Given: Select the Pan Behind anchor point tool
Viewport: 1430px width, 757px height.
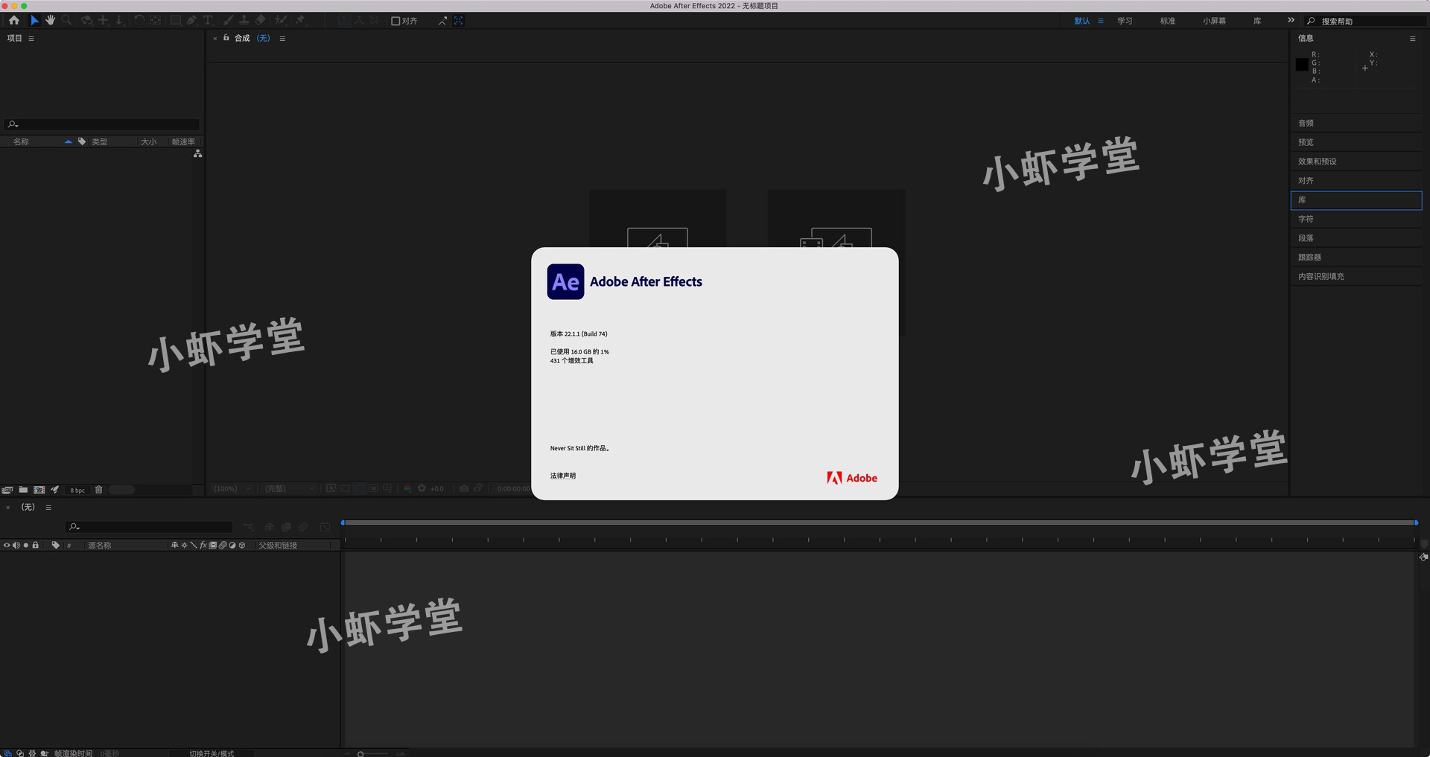Looking at the screenshot, I should click(x=155, y=21).
